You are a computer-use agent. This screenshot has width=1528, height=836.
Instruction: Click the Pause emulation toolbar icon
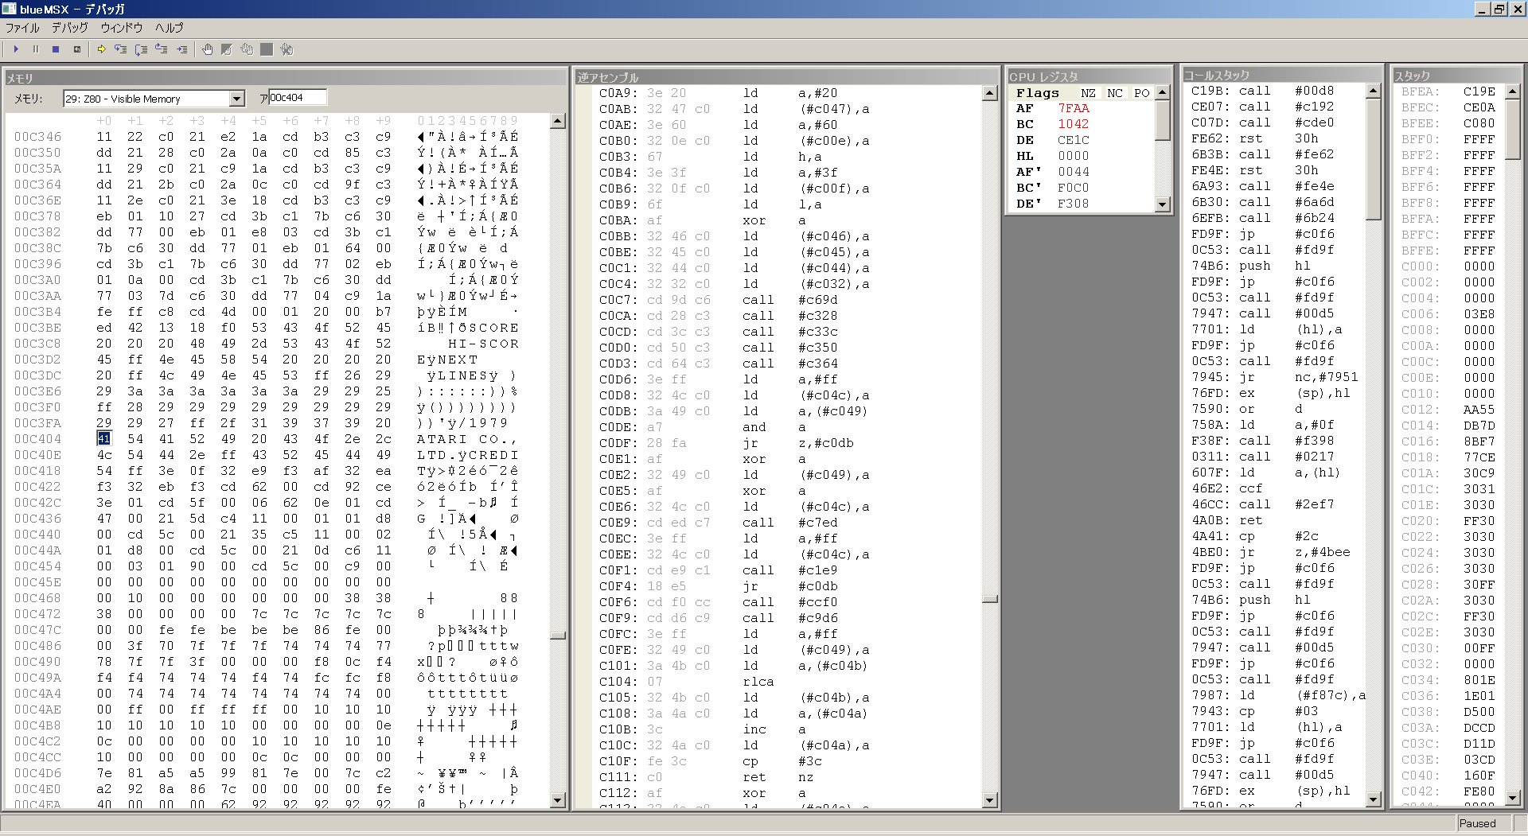point(35,49)
